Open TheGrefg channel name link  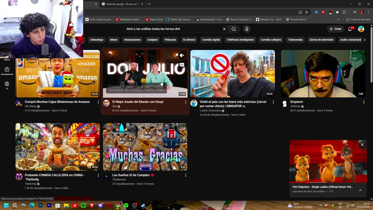coord(30,184)
